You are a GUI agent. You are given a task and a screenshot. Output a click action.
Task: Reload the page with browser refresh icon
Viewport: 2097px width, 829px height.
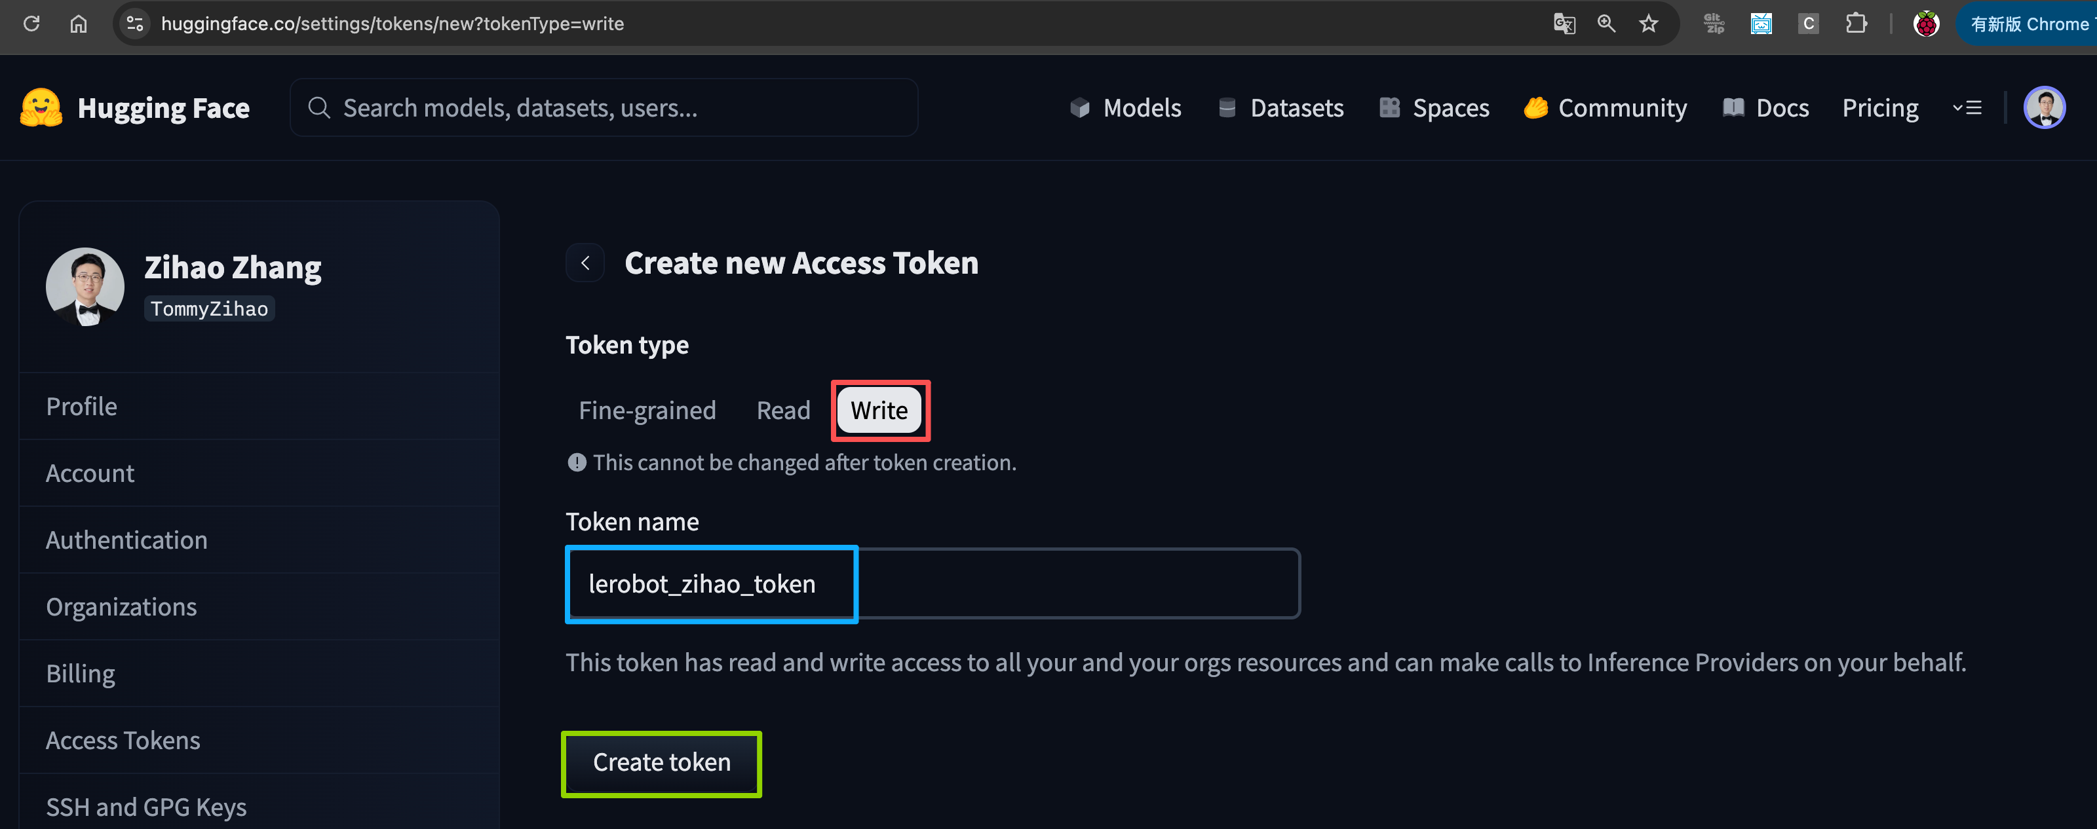pos(31,24)
